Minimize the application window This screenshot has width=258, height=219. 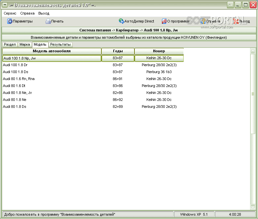238,5
